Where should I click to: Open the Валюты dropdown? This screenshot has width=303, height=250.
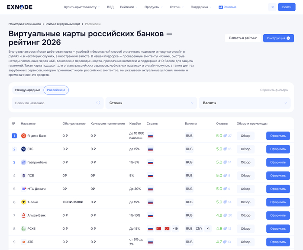click(x=245, y=103)
